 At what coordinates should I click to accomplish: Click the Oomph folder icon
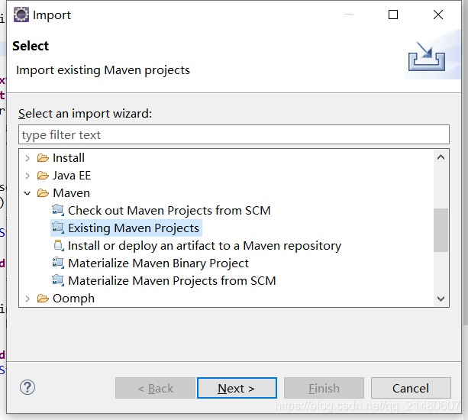coord(43,299)
